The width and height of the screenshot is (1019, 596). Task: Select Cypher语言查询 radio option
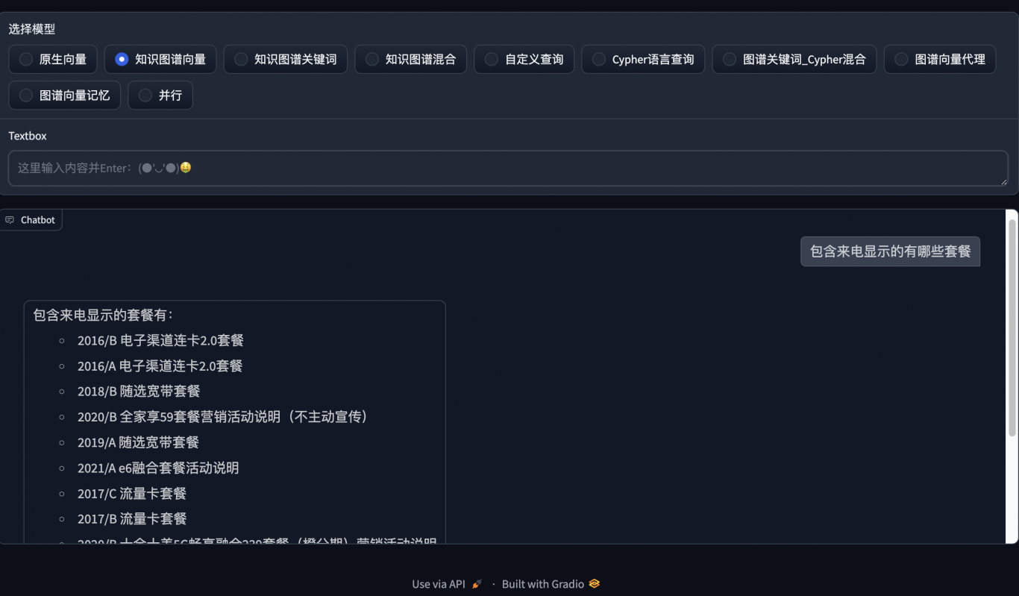643,59
